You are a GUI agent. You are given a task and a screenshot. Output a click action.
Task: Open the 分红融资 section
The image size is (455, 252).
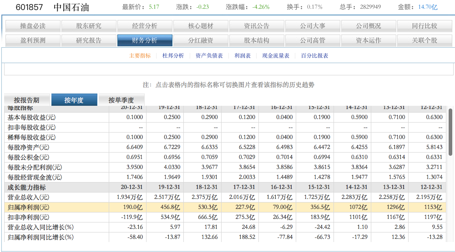[201, 40]
